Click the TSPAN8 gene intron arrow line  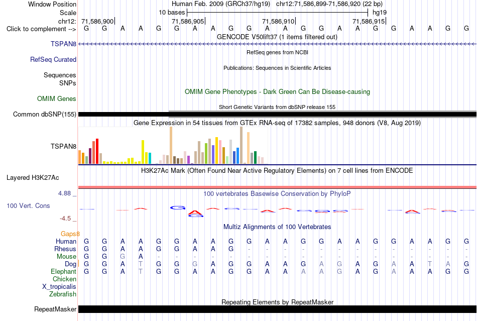tap(277, 44)
